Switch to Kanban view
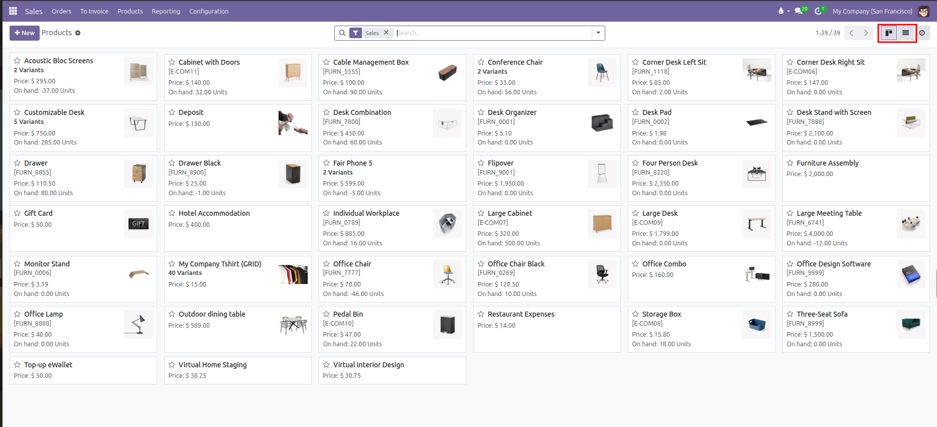 click(889, 33)
